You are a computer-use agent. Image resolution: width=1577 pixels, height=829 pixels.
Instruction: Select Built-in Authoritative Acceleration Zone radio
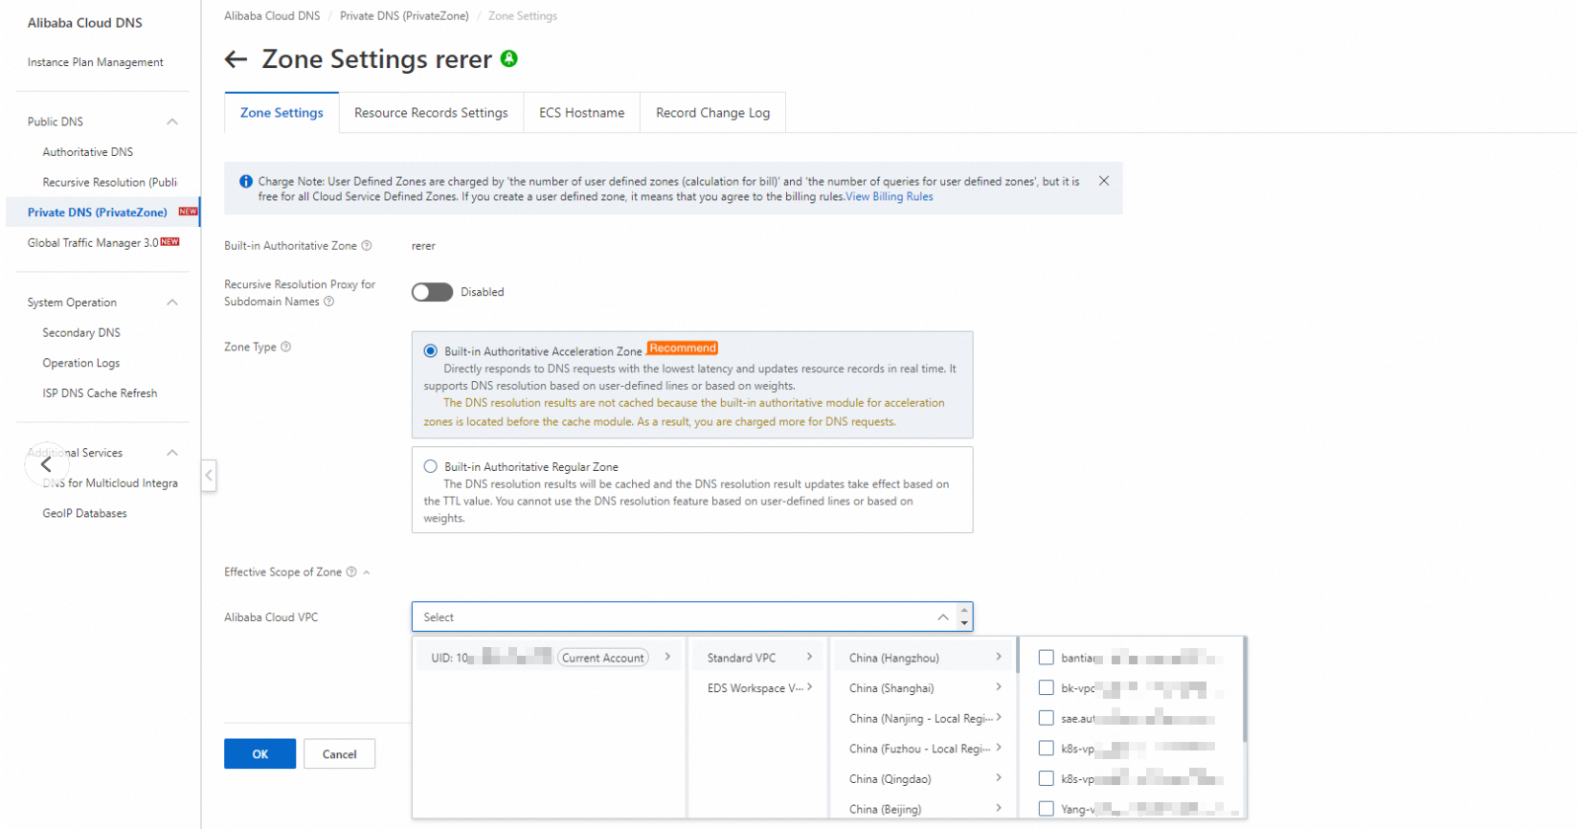[x=431, y=350]
